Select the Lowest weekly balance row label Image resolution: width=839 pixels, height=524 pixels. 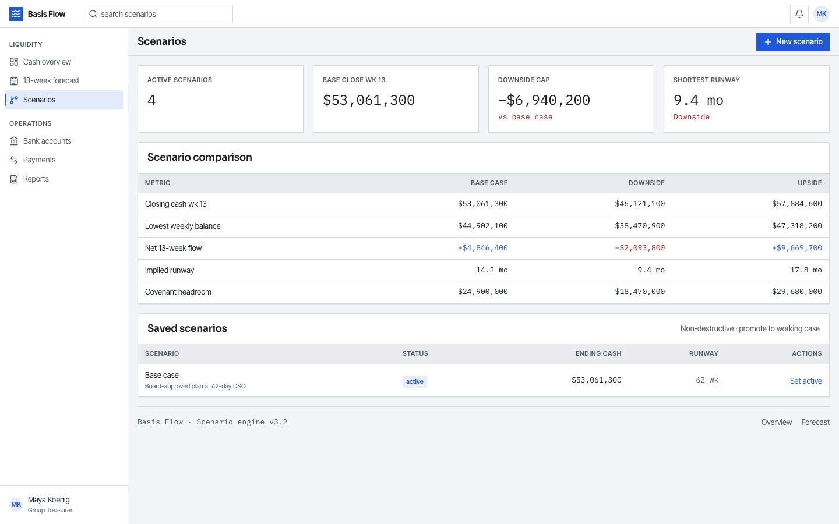183,226
